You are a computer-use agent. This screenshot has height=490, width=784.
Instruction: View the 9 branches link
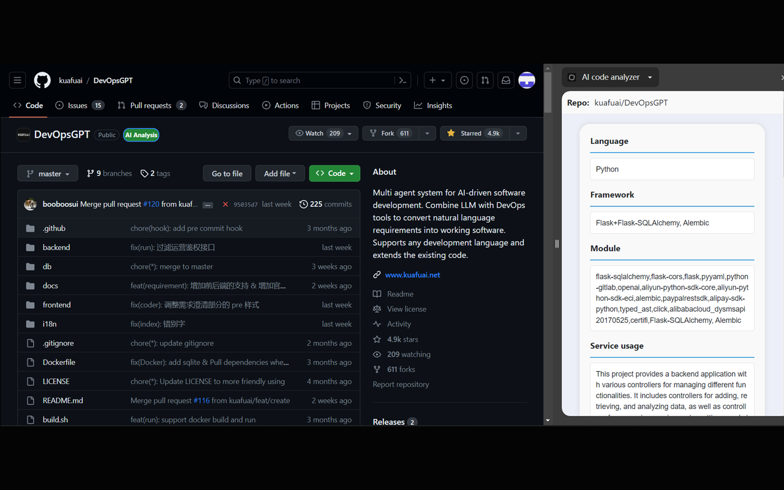109,173
